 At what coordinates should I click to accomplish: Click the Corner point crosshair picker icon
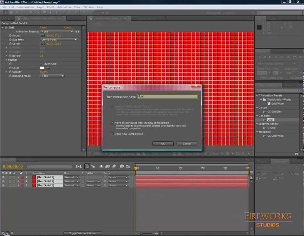[42, 44]
